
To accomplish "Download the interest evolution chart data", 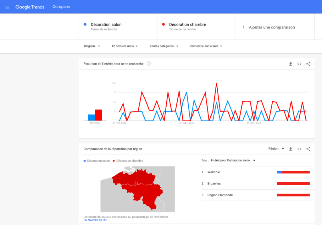I will tap(291, 63).
